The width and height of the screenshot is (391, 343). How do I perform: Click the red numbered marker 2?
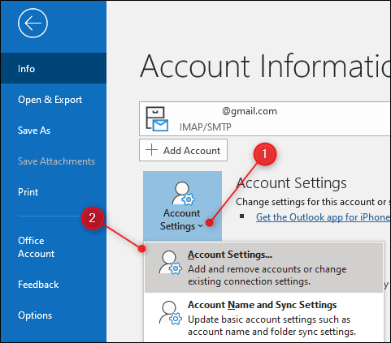(93, 218)
